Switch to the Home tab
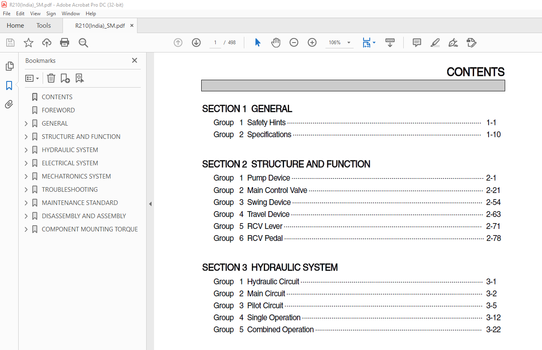This screenshot has width=542, height=350. (x=15, y=26)
